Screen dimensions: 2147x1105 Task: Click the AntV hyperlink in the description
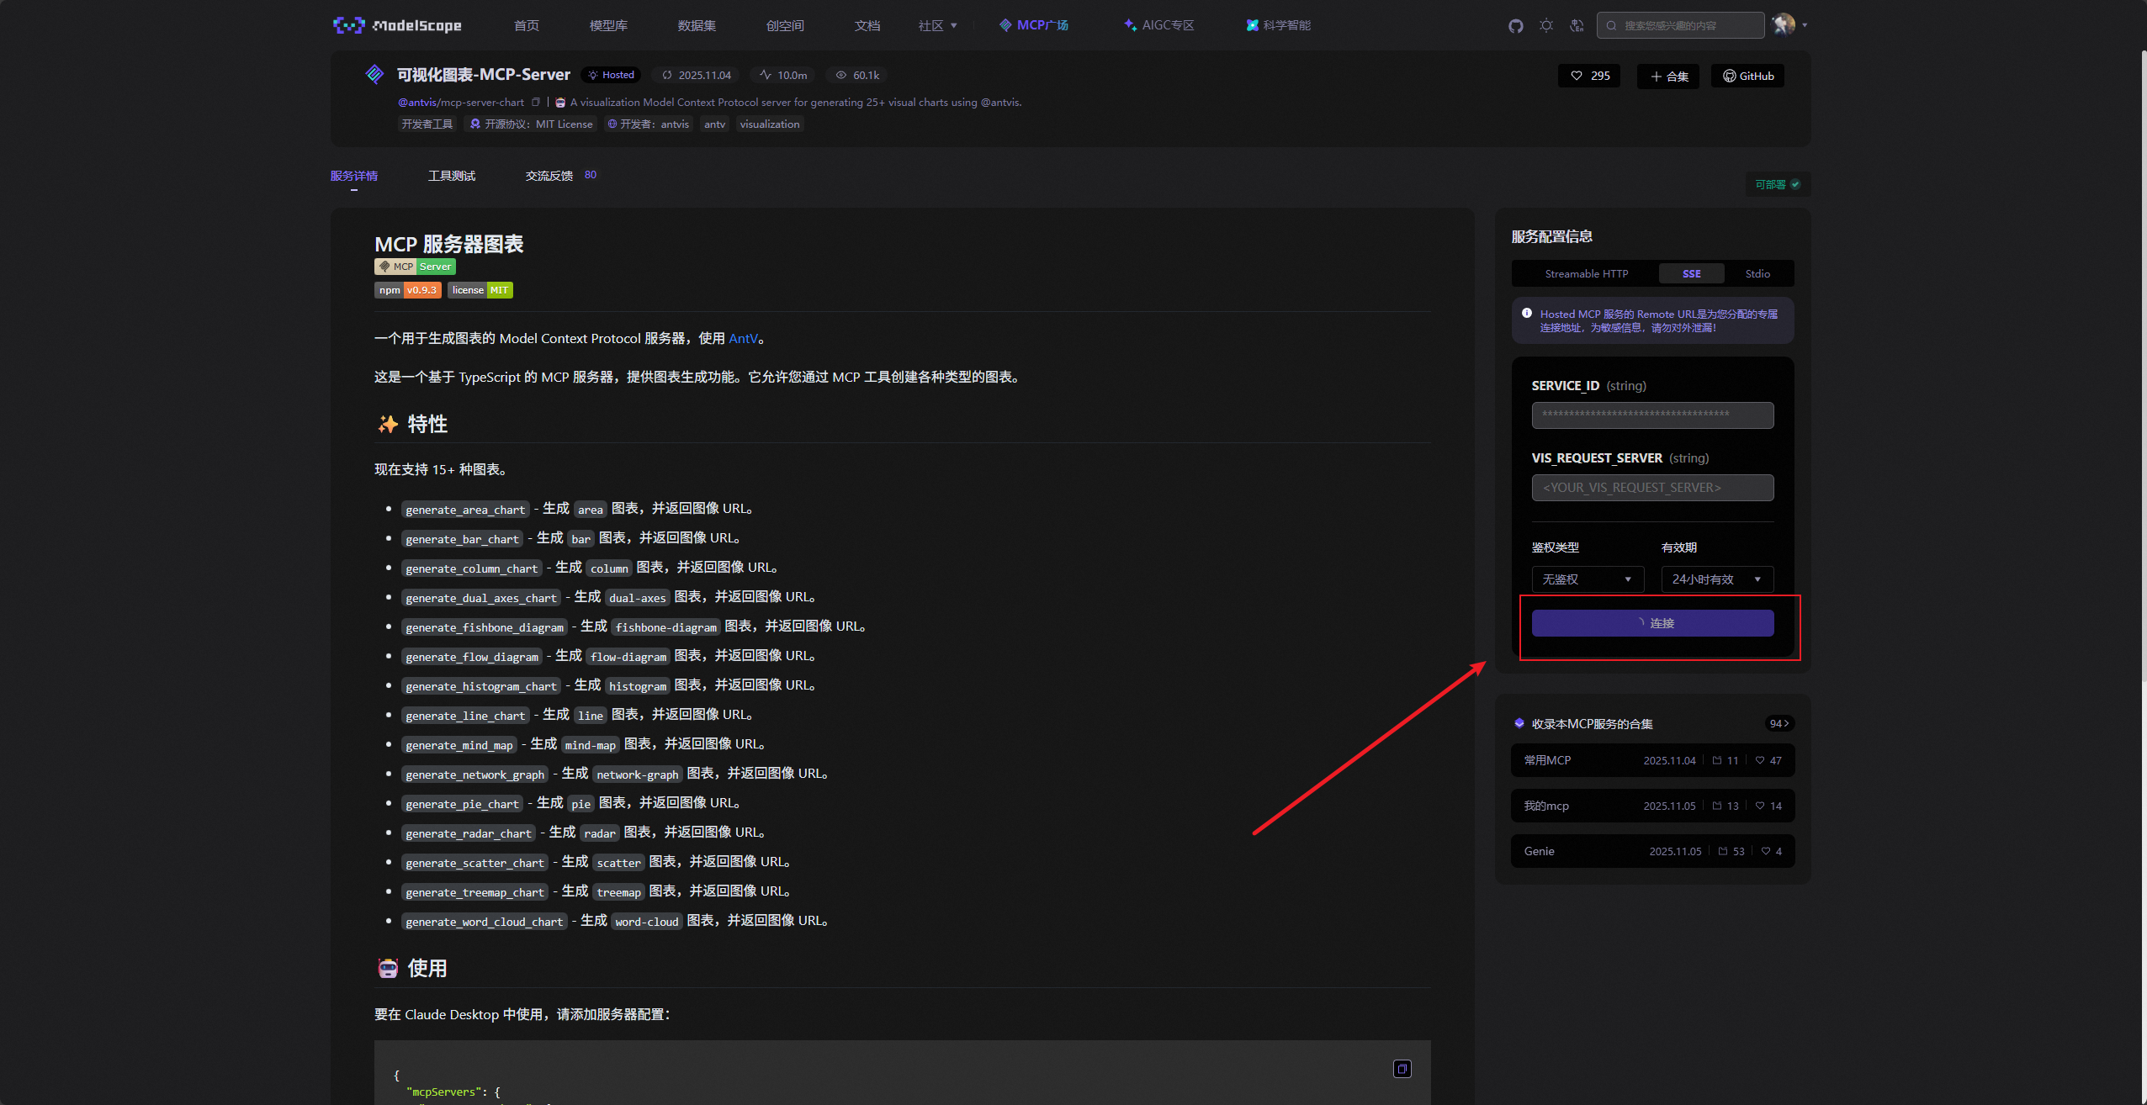coord(743,338)
